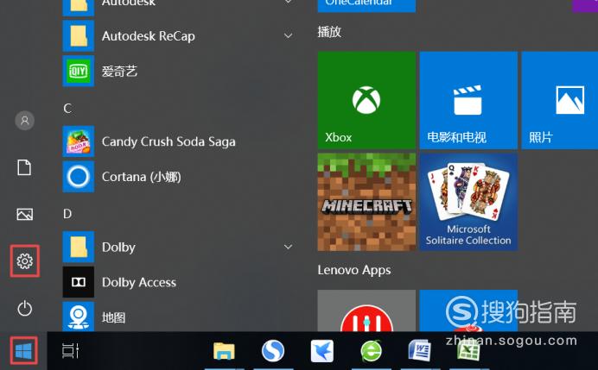The width and height of the screenshot is (598, 370).
Task: Select the Candy Crush Soda Saga label
Action: pyautogui.click(x=169, y=141)
